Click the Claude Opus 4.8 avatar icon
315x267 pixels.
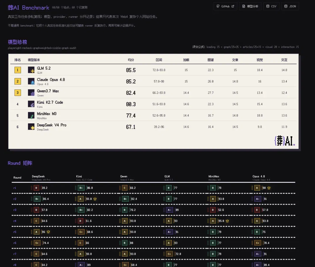[31, 81]
